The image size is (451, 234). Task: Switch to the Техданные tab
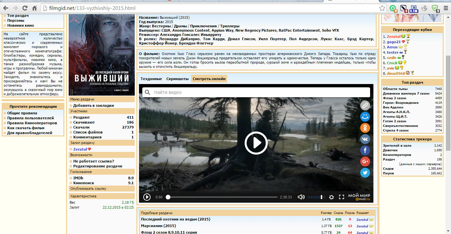click(x=151, y=79)
